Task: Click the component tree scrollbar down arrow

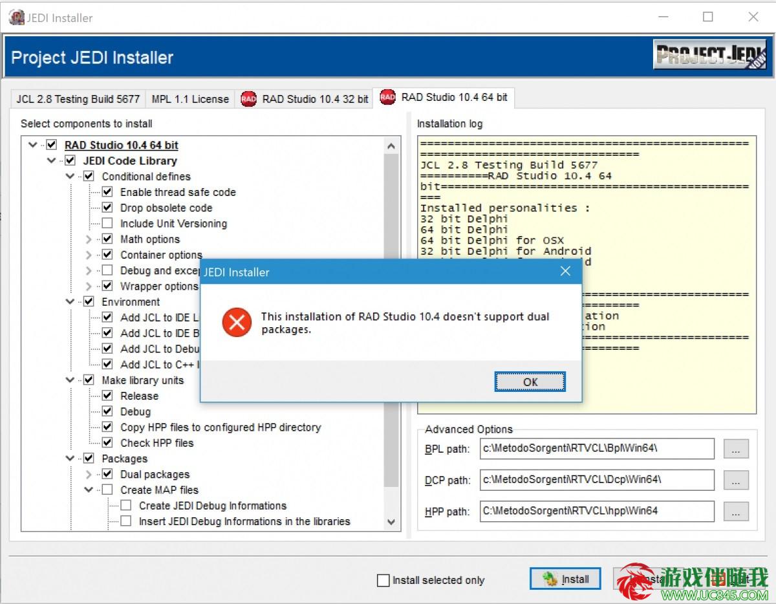Action: click(391, 522)
